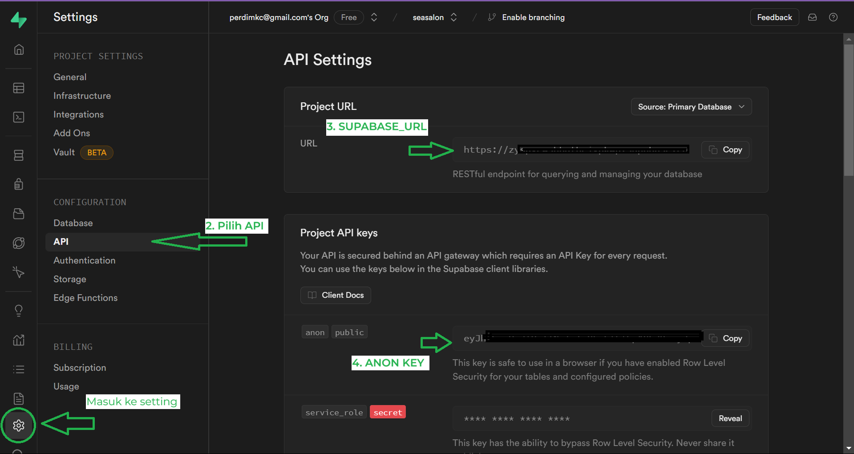
Task: Click the Feedback button
Action: (x=774, y=17)
